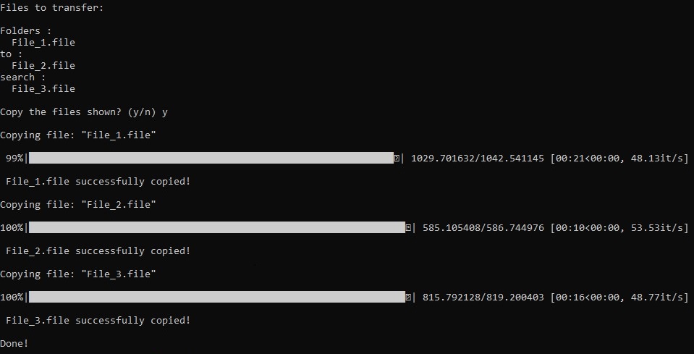Image resolution: width=694 pixels, height=354 pixels.
Task: Click the 'Files to transfer:' heading
Action: (52, 7)
